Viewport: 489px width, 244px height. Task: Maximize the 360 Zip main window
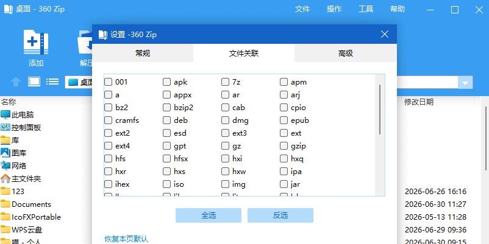point(455,10)
